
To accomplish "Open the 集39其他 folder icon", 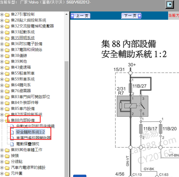I will (7, 62).
